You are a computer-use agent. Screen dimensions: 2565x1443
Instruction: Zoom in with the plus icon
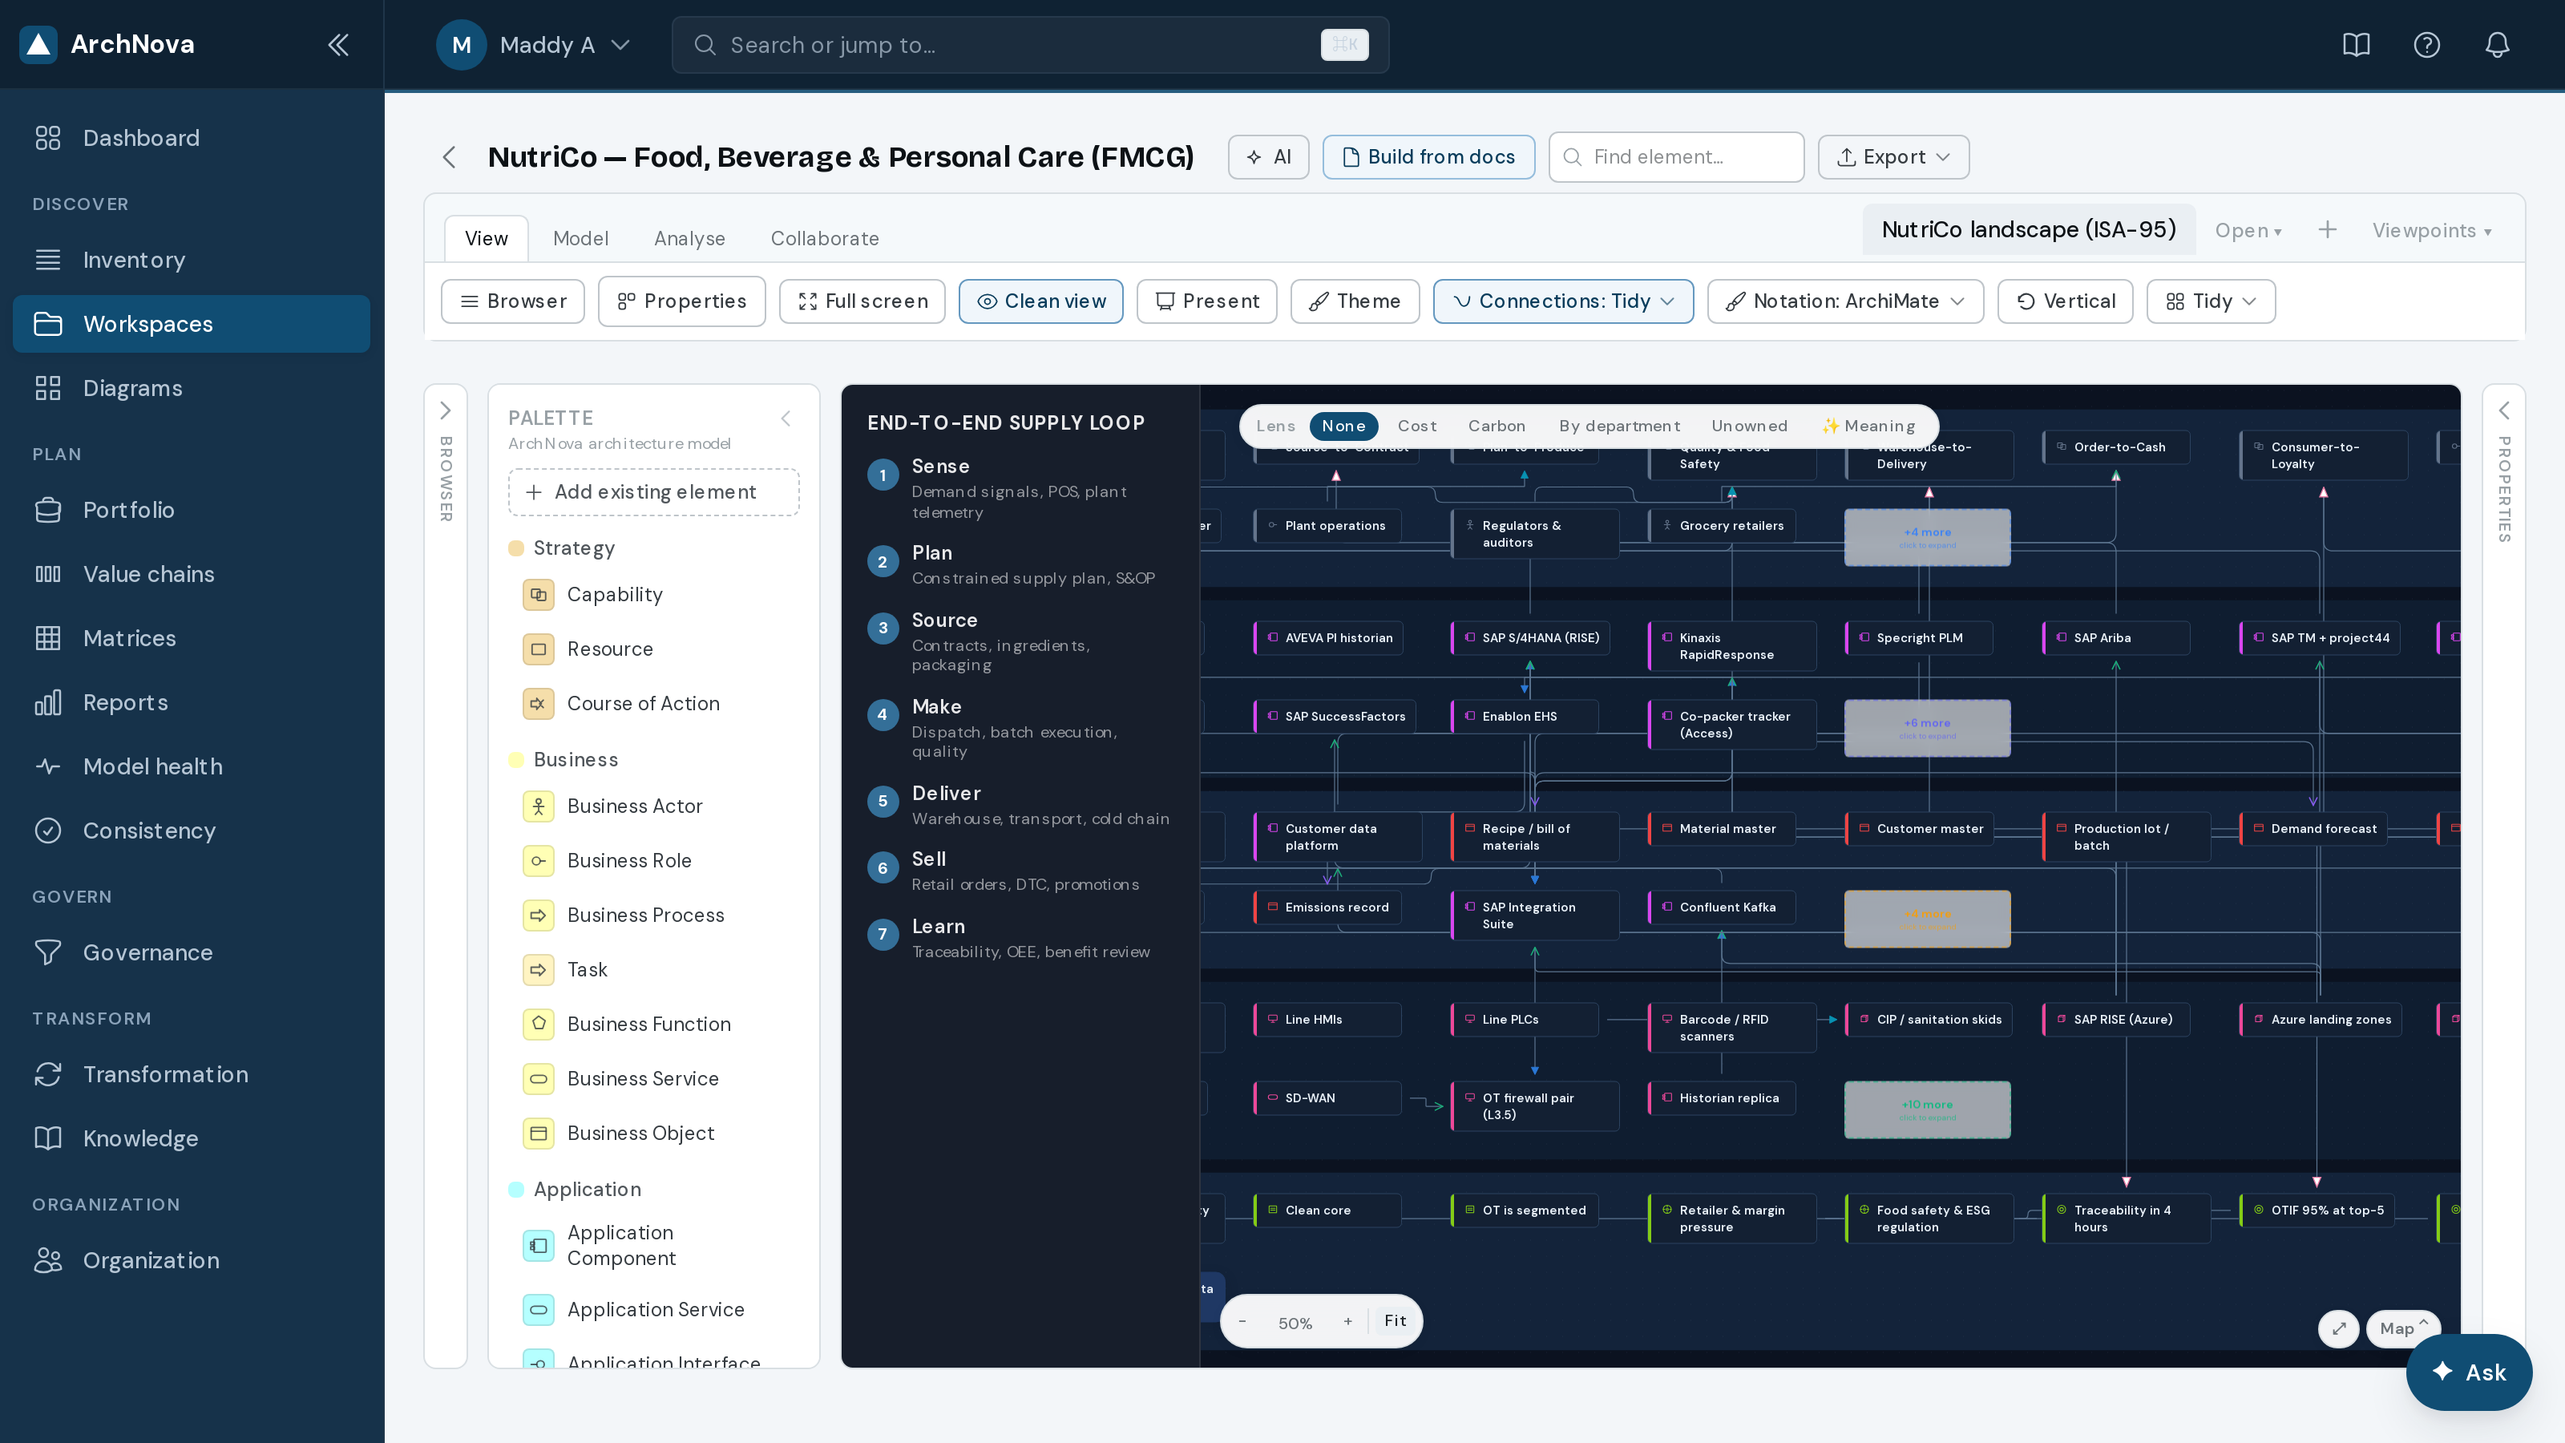click(x=1348, y=1321)
